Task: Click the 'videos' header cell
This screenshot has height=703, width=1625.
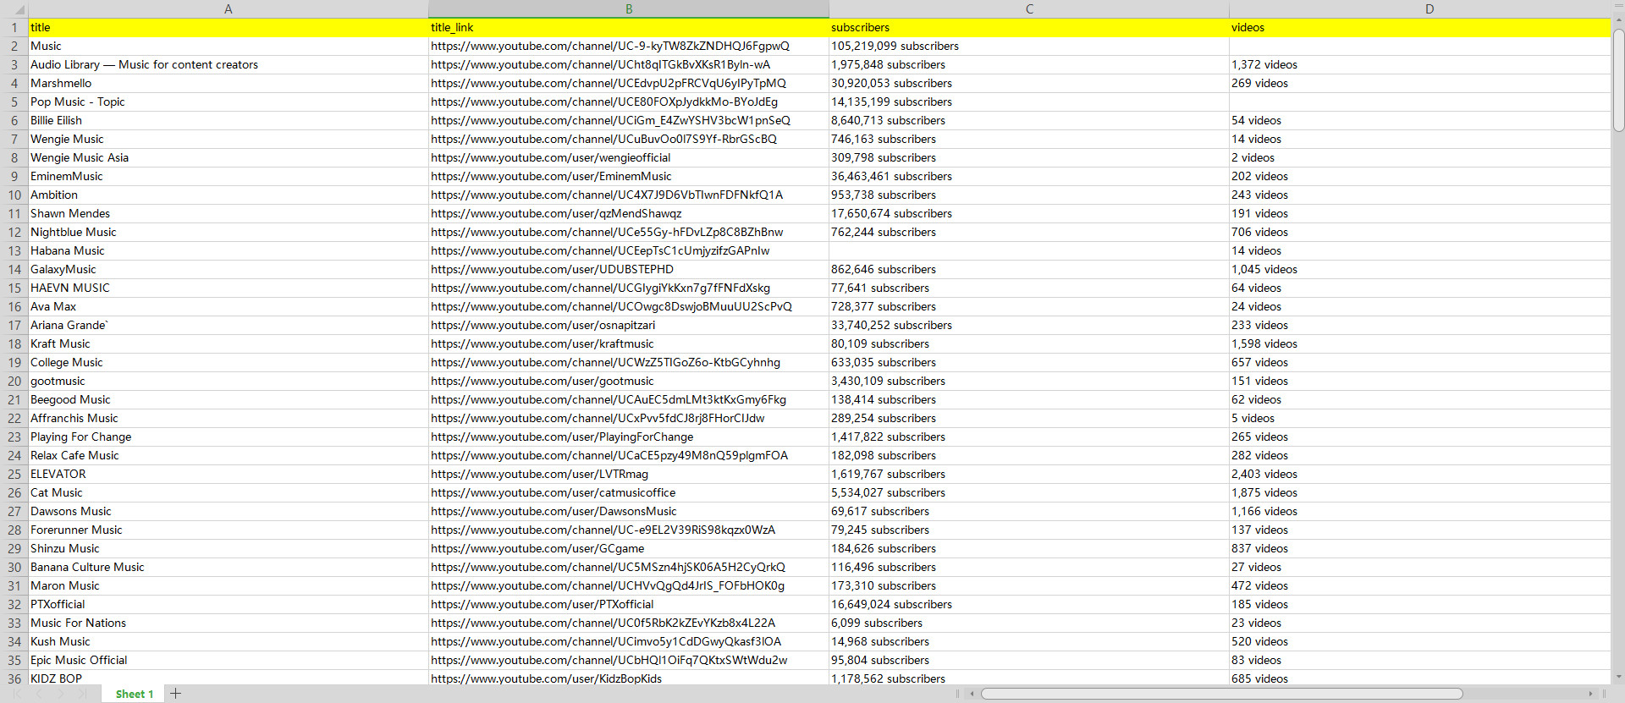Action: [1420, 27]
